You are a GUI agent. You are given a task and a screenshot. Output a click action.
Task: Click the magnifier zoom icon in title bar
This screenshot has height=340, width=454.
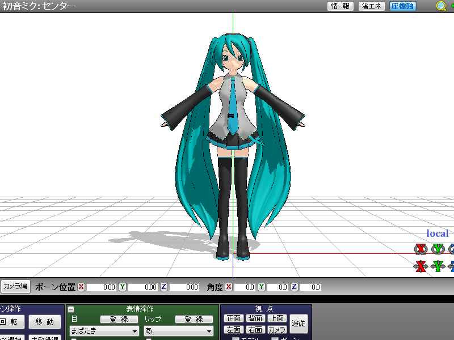[441, 6]
